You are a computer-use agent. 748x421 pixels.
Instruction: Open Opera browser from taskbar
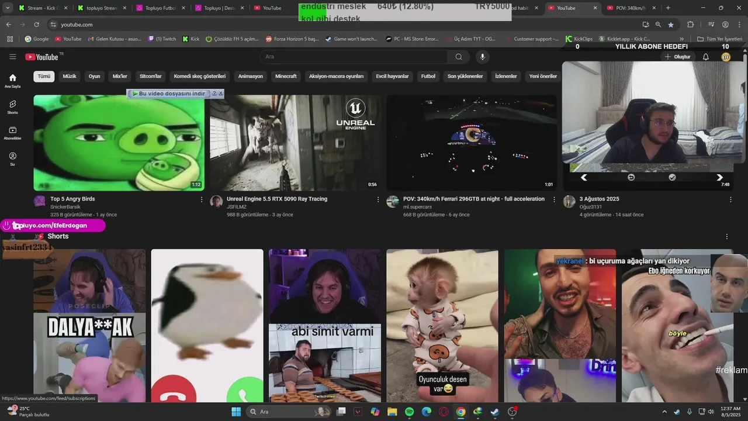[444, 412]
